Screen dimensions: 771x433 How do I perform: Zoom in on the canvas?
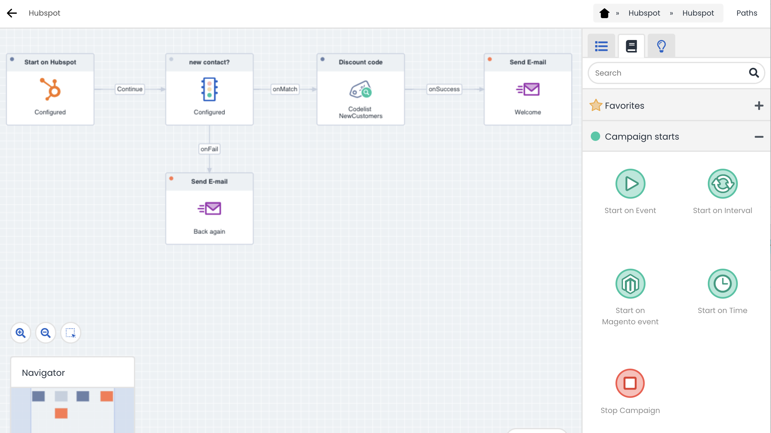coord(21,333)
